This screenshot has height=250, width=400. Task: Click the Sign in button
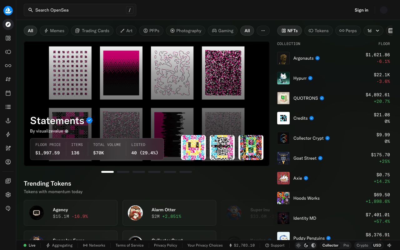[x=361, y=10]
